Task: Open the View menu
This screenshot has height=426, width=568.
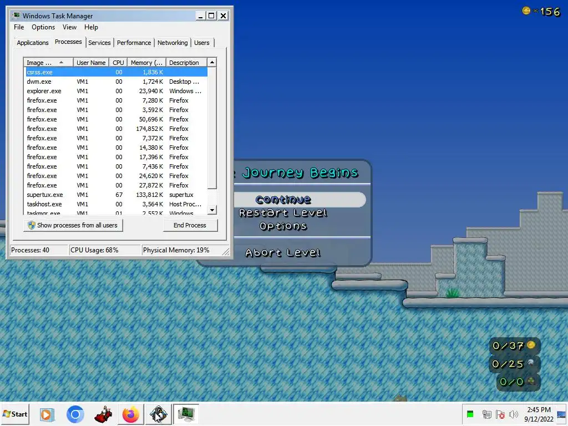Action: click(69, 27)
